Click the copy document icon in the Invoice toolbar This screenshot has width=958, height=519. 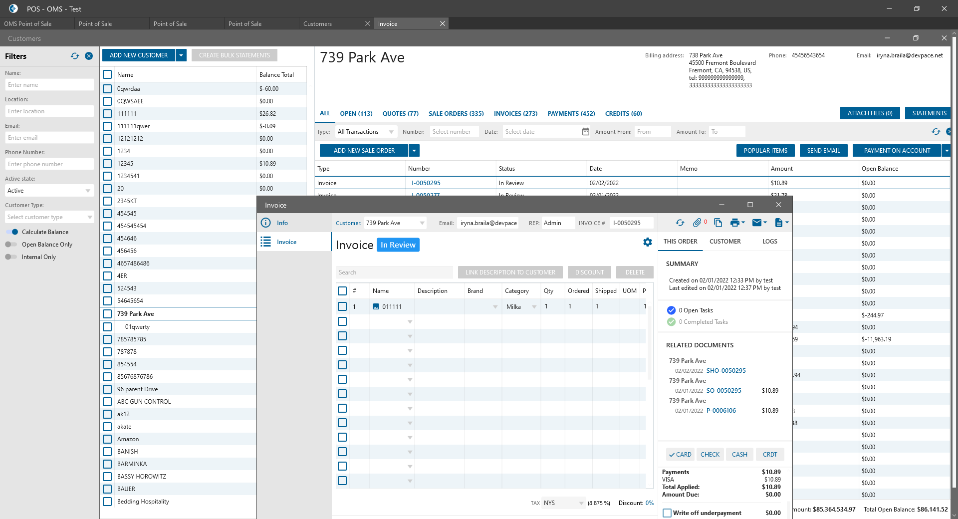(x=718, y=223)
